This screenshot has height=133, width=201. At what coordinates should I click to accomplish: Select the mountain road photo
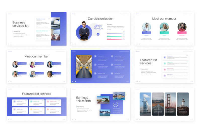(x=158, y=104)
